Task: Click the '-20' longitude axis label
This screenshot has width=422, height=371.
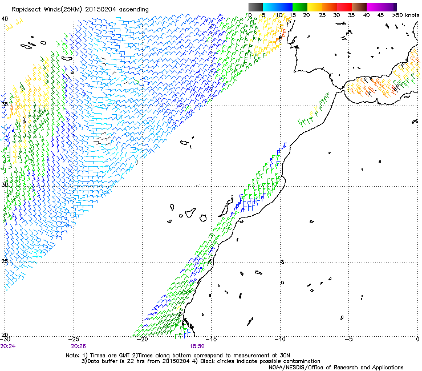Action: coord(143,339)
